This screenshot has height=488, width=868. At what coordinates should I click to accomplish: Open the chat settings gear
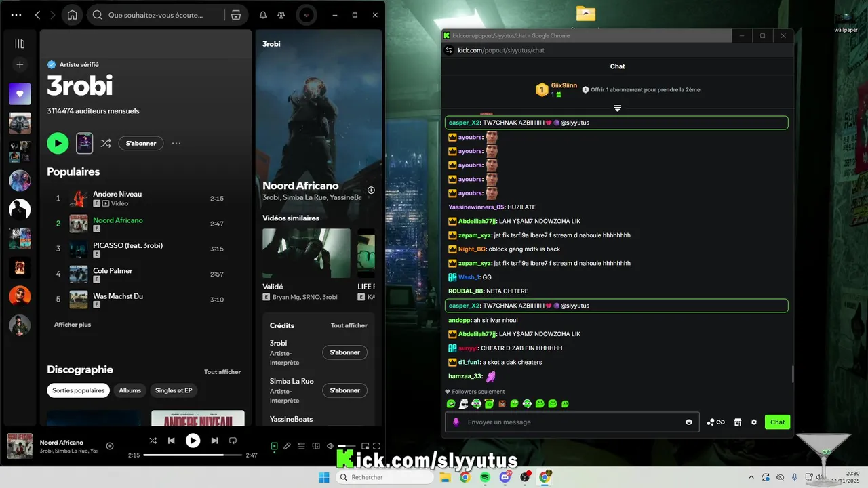[754, 422]
